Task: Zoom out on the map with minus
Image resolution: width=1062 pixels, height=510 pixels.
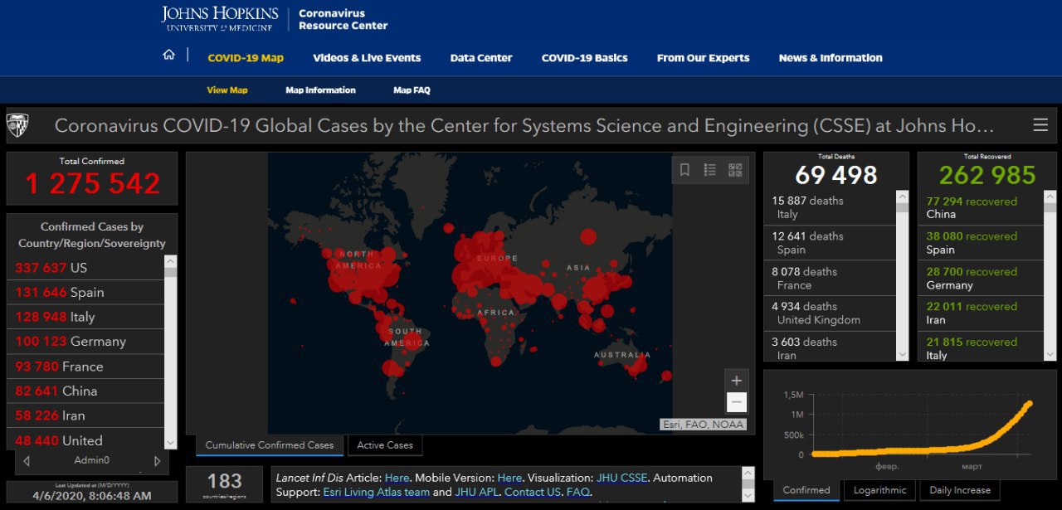Action: click(x=736, y=403)
